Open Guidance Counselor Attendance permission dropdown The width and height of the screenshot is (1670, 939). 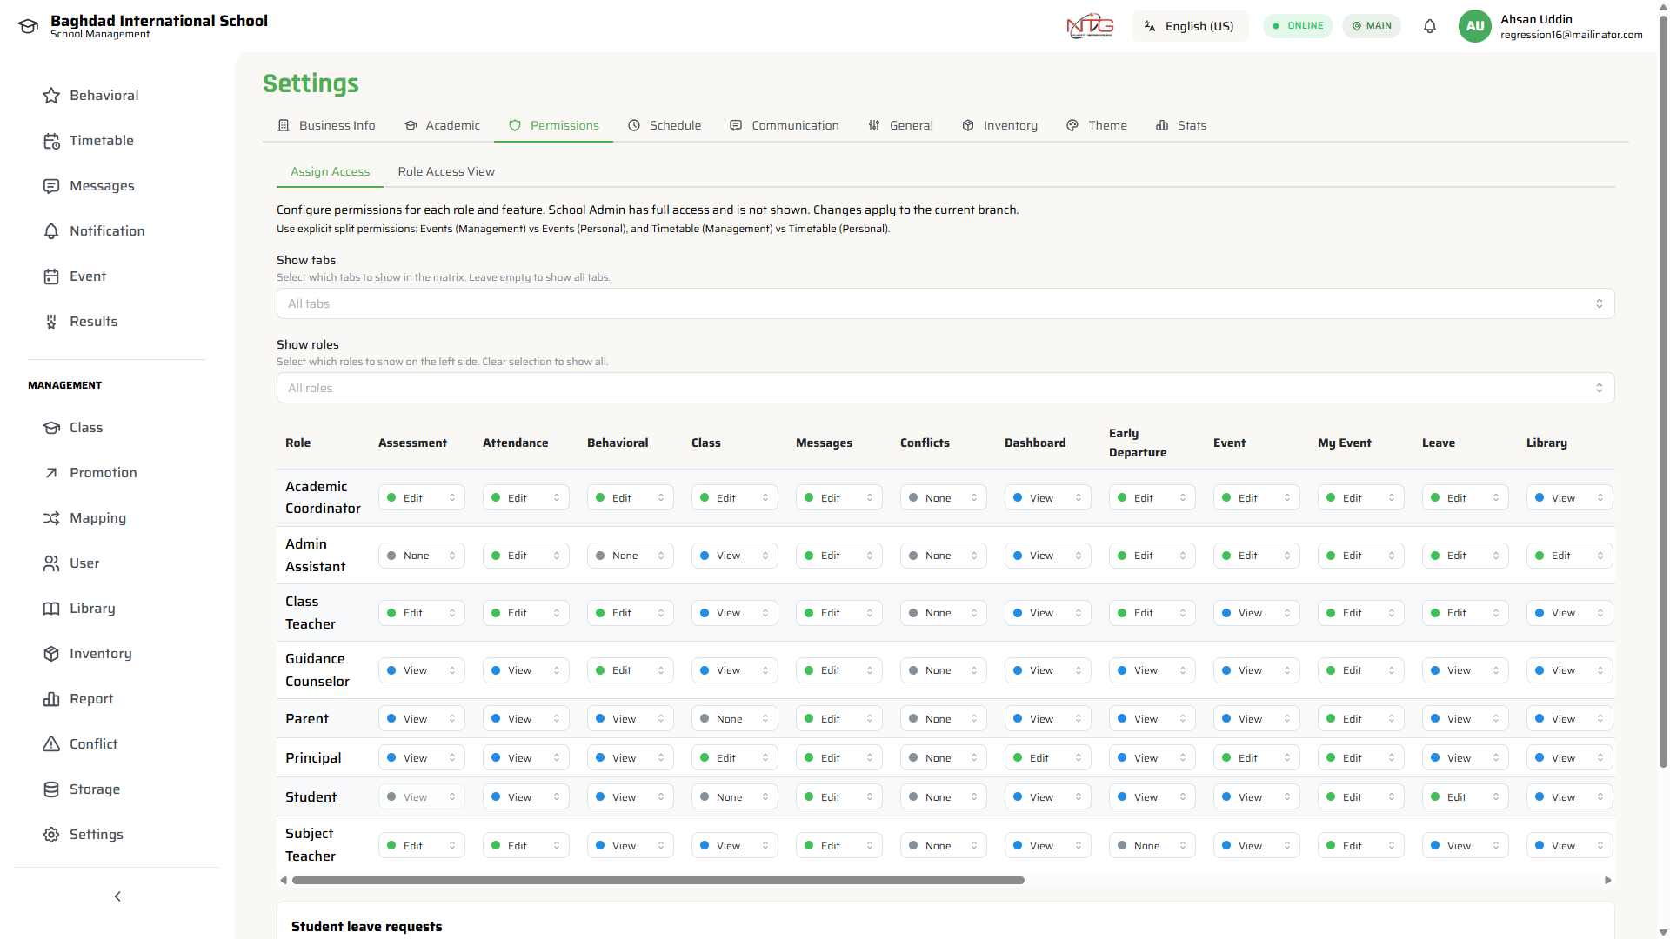(526, 671)
